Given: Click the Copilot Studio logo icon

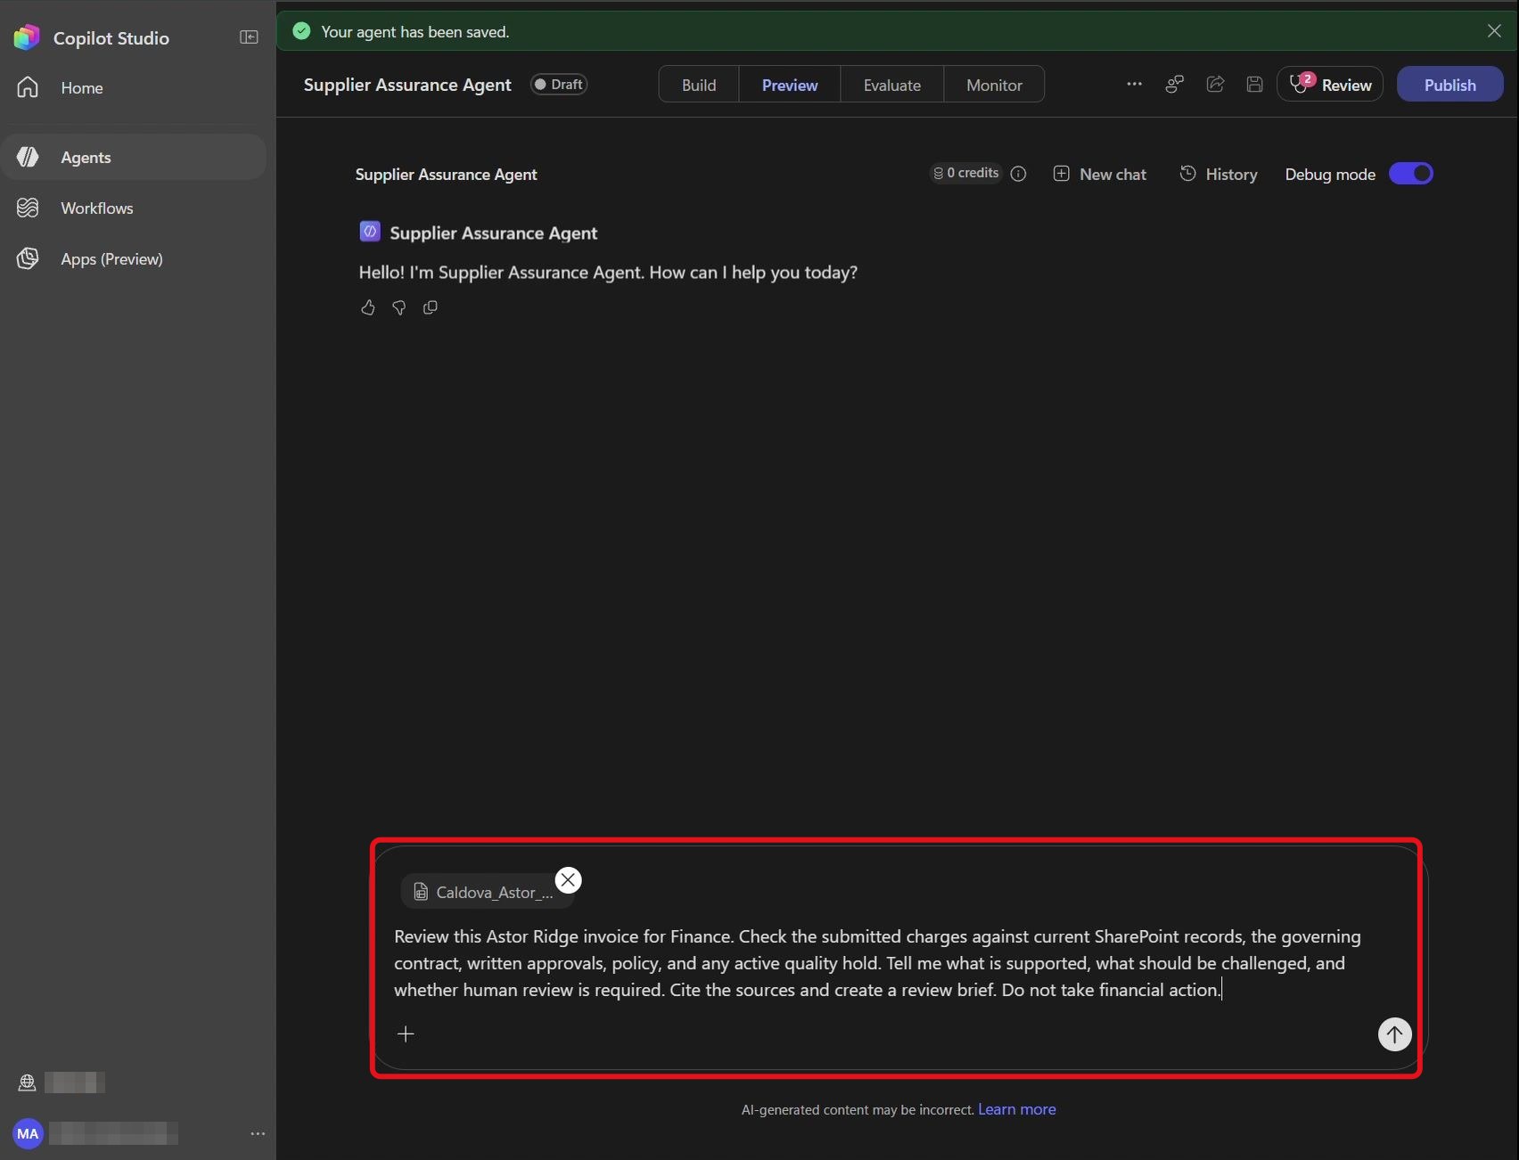Looking at the screenshot, I should click(27, 37).
